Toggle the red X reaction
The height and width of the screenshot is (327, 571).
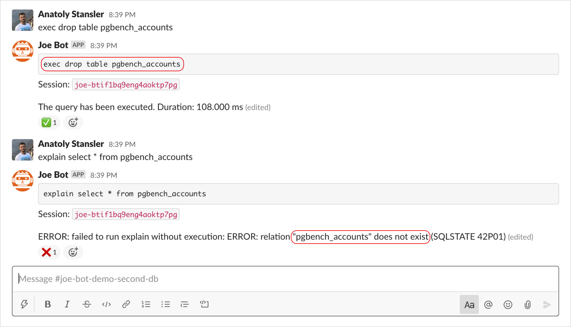49,252
